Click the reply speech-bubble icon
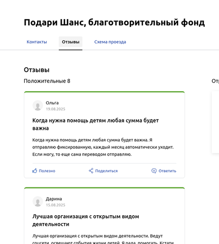 point(154,171)
